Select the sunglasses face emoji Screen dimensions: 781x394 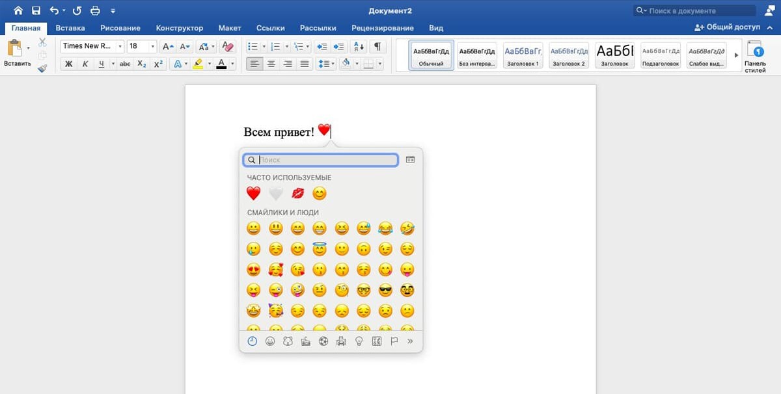385,290
